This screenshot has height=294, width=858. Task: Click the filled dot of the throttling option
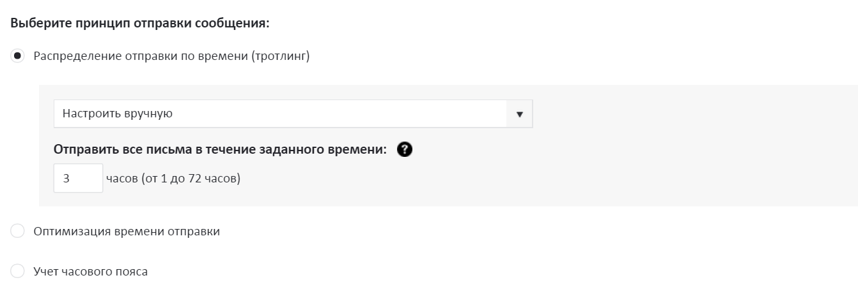point(18,56)
